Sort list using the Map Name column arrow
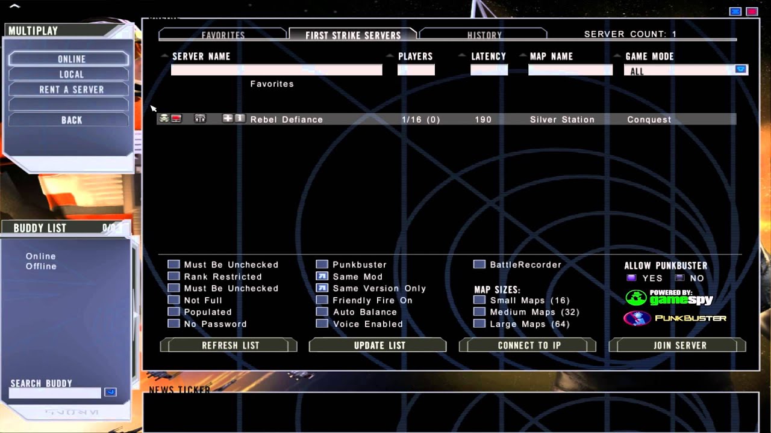Screen dimensions: 771x433 pyautogui.click(x=522, y=56)
